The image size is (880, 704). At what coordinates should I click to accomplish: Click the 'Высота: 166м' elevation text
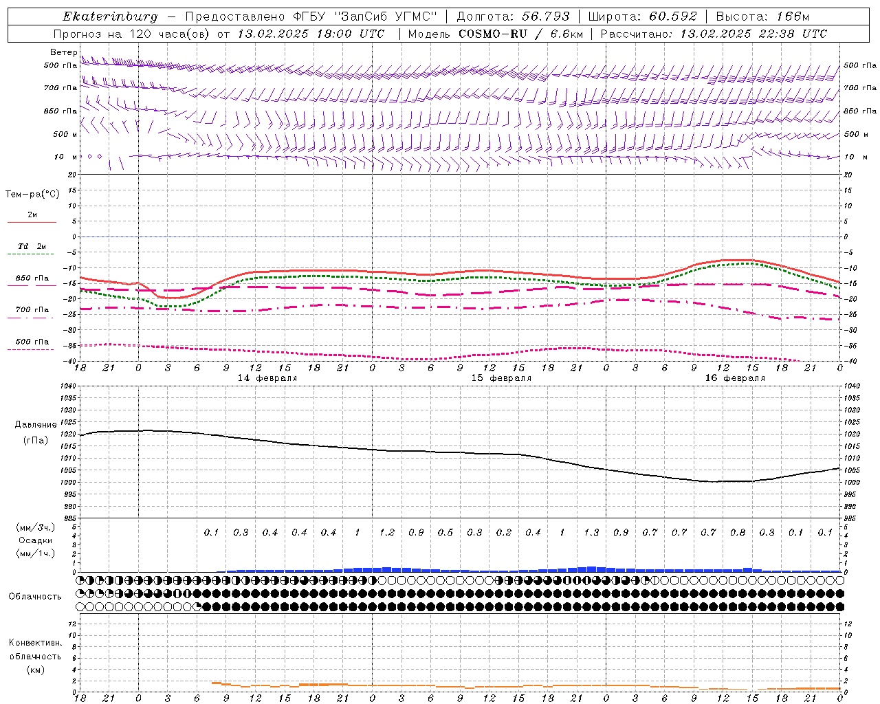[x=762, y=16]
